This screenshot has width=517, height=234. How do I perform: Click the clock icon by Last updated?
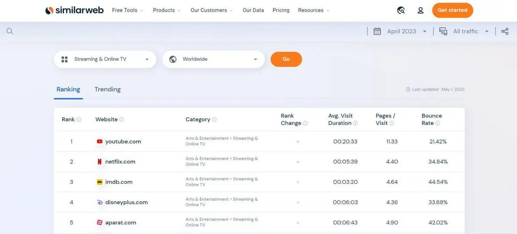408,89
